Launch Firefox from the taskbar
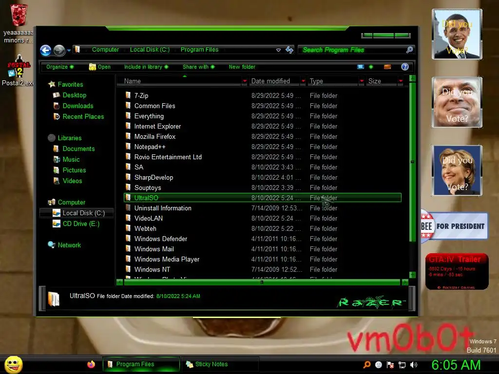The image size is (499, 374). 91,364
